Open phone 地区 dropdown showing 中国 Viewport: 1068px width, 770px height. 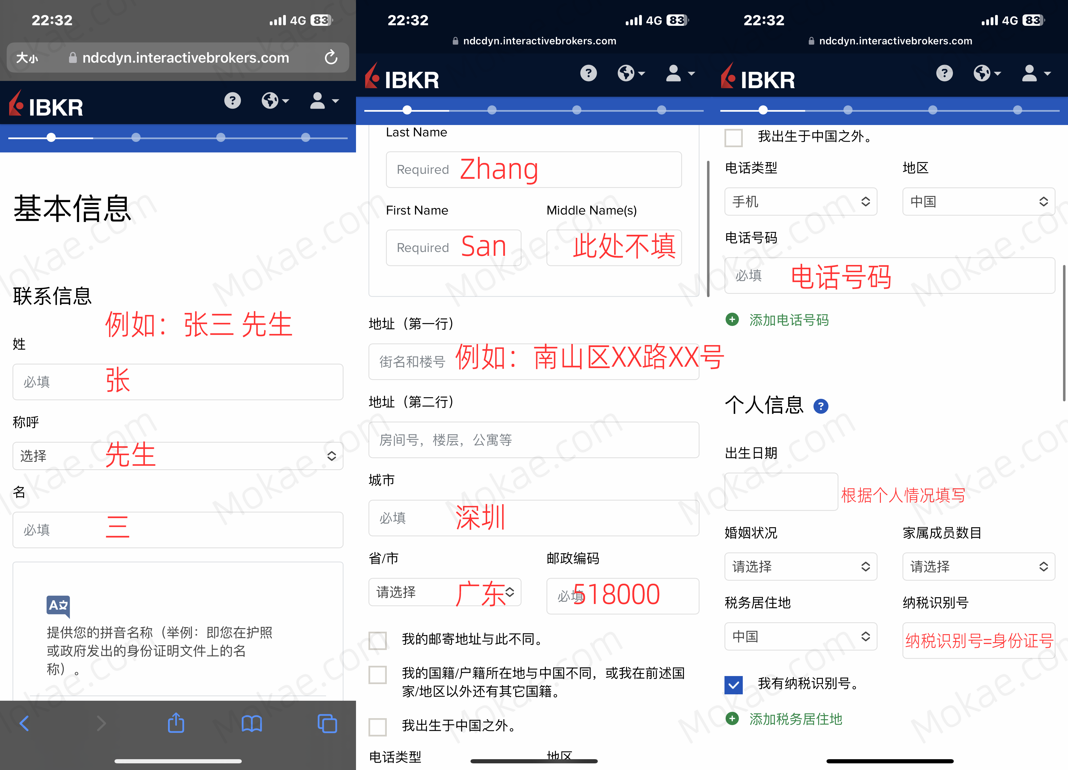click(978, 202)
